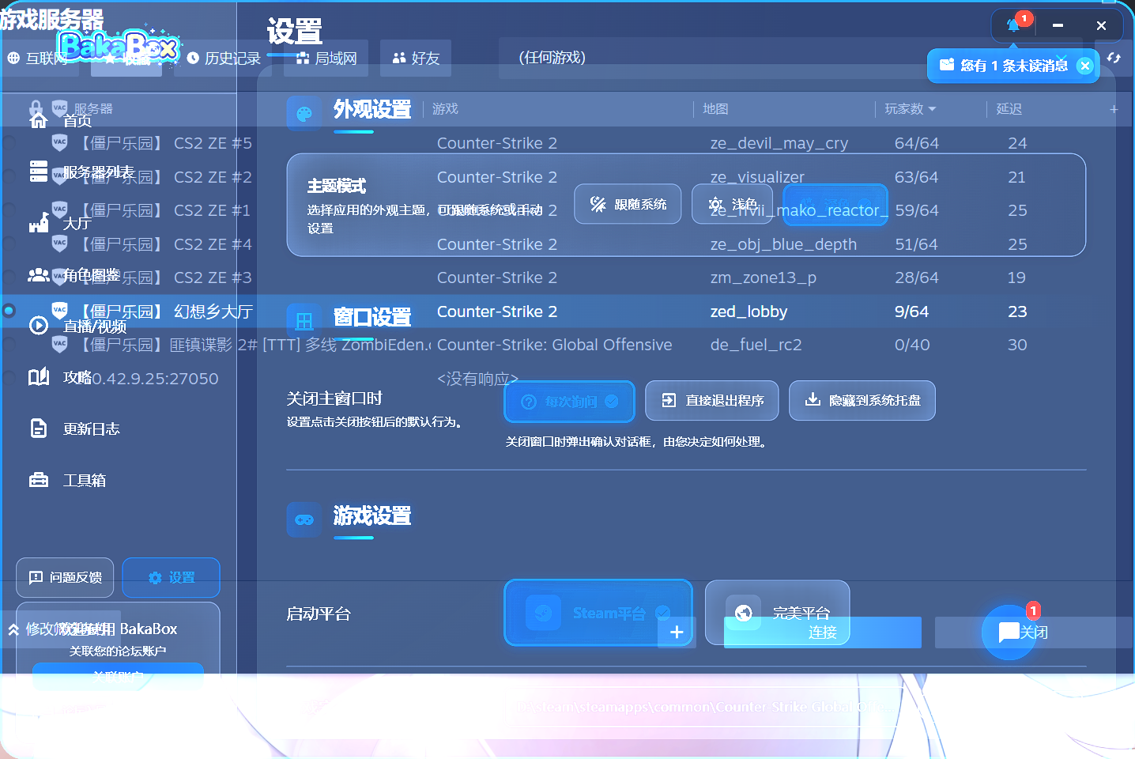Click the plus add-server button beside Steam平台
The height and width of the screenshot is (759, 1135).
click(x=677, y=632)
